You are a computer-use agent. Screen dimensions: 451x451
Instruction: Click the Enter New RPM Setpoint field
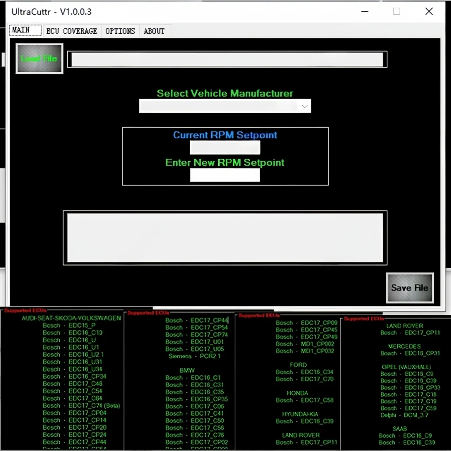225,175
